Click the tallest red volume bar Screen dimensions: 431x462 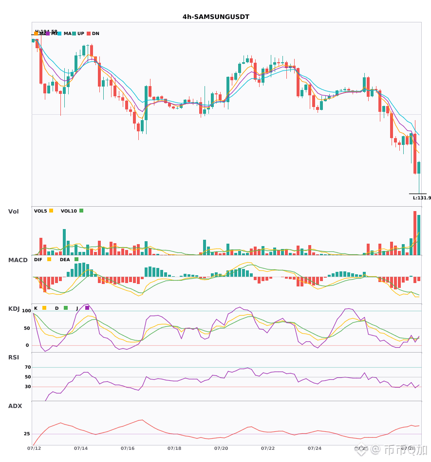[x=415, y=233]
